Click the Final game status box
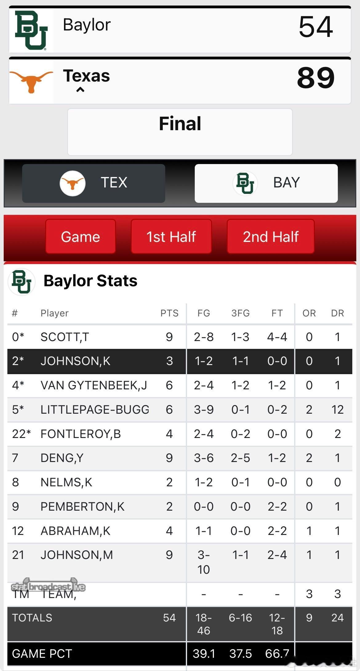 [180, 132]
